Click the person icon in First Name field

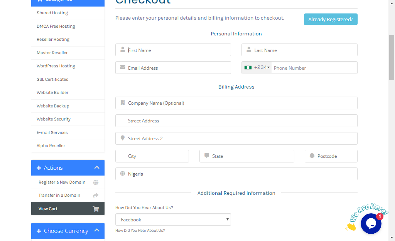click(x=123, y=50)
